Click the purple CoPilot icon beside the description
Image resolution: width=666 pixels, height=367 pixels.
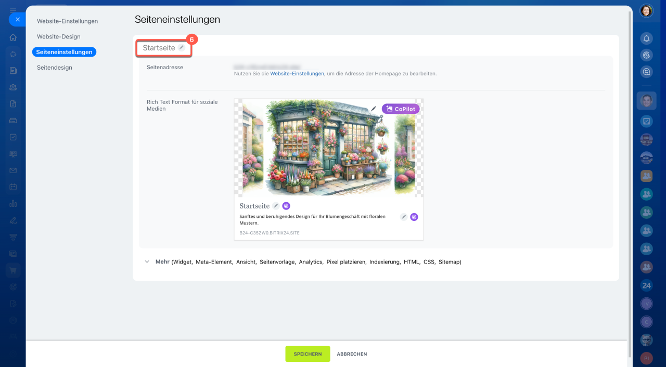coord(414,217)
